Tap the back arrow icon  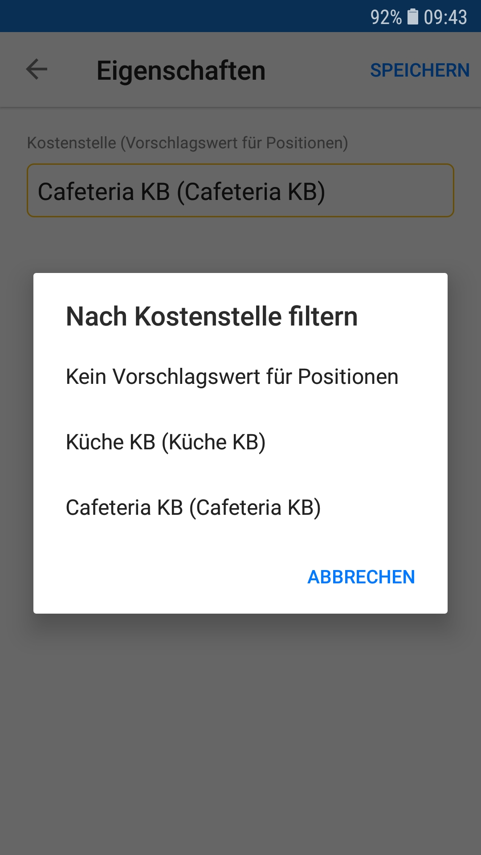(37, 69)
